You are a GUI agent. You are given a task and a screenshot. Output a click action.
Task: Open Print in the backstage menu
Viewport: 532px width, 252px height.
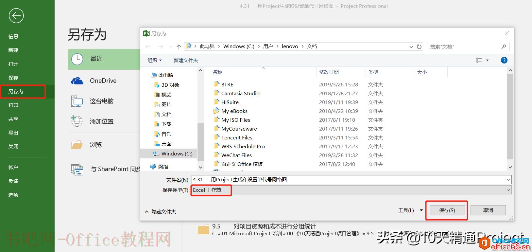tap(13, 105)
